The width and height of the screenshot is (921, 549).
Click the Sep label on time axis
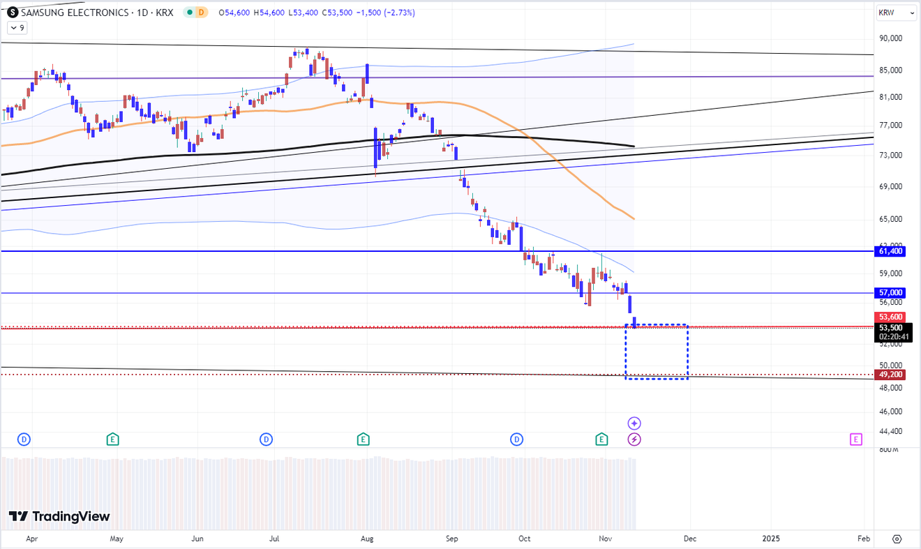[x=451, y=539]
